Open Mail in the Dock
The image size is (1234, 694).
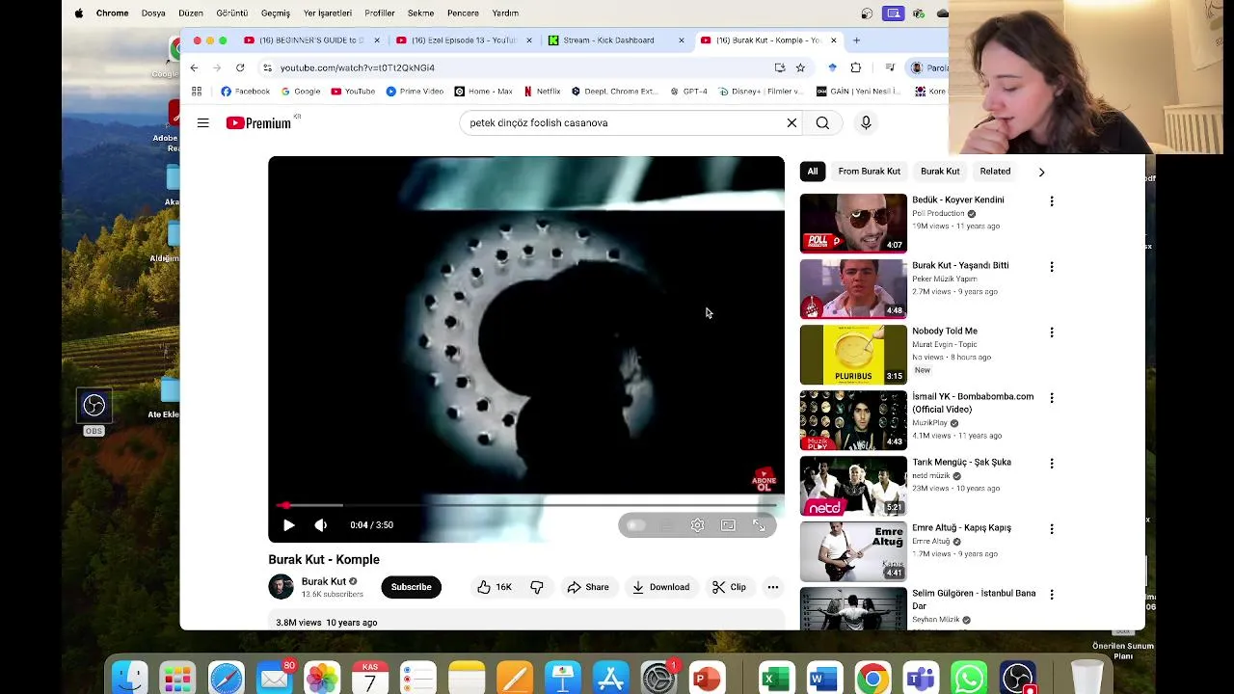pyautogui.click(x=275, y=678)
